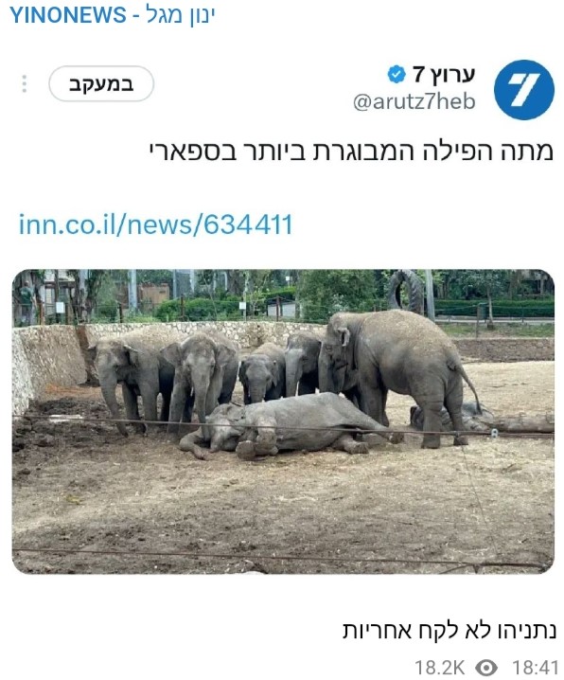564x680 pixels.
Task: Click the 18.2K views count
Action: (439, 667)
